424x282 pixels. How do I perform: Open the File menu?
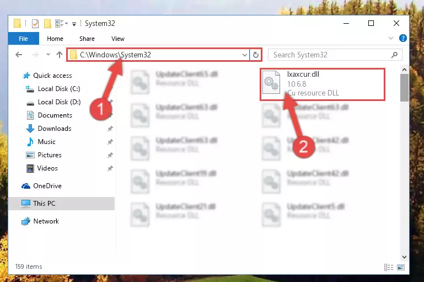click(24, 39)
